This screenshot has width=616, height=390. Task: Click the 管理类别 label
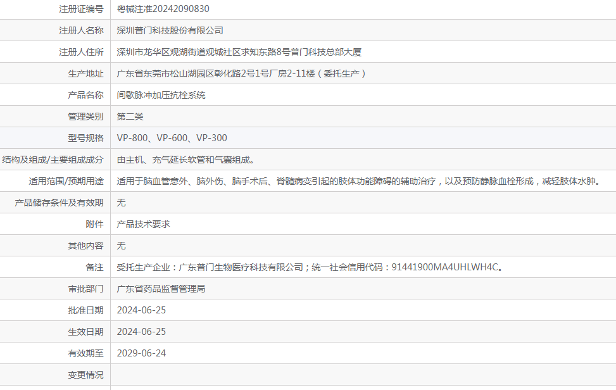(x=85, y=116)
